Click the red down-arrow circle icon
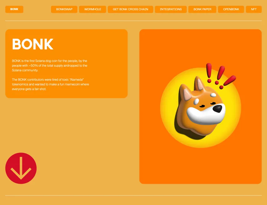 pos(21,168)
